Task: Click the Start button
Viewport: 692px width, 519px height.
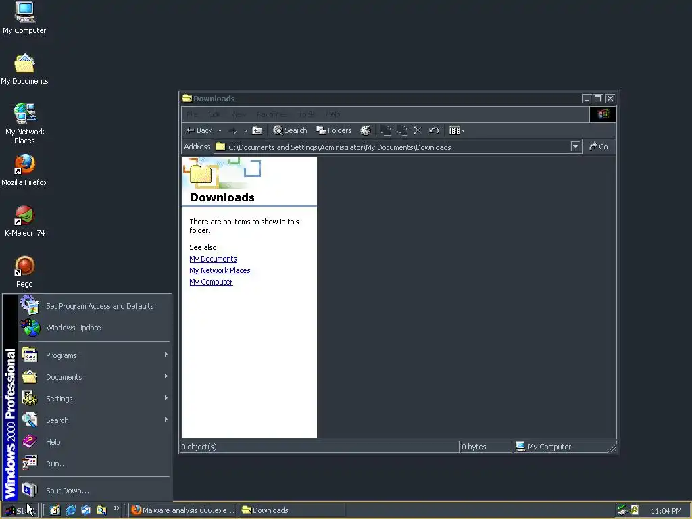Action: click(20, 510)
